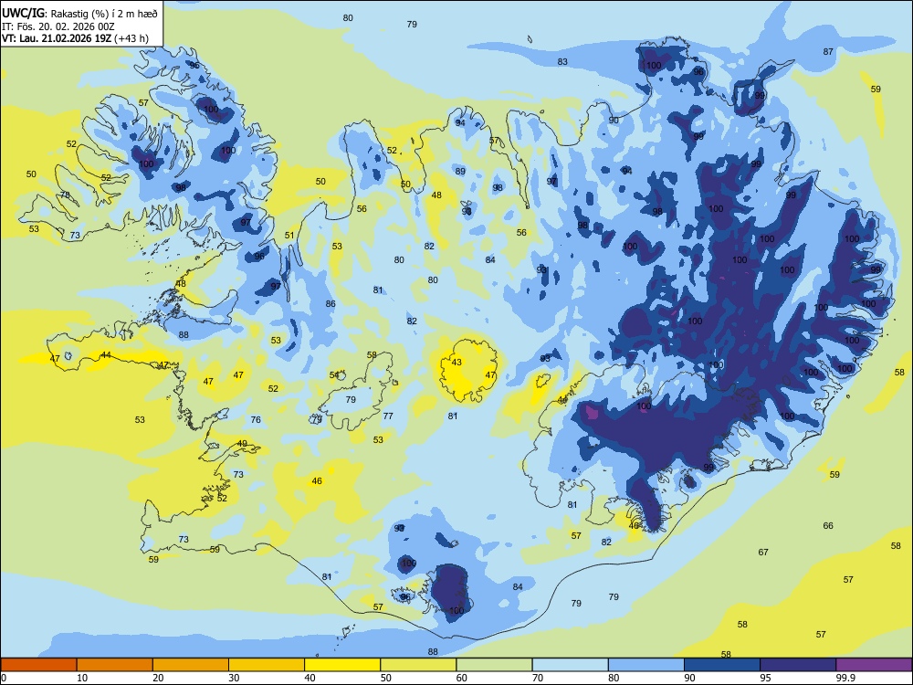
Task: Click the '90' humidity value on the map
Action: click(614, 120)
